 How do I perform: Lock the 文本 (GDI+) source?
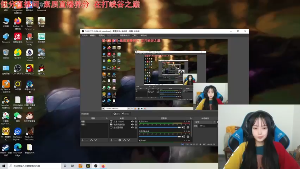pos(136,121)
